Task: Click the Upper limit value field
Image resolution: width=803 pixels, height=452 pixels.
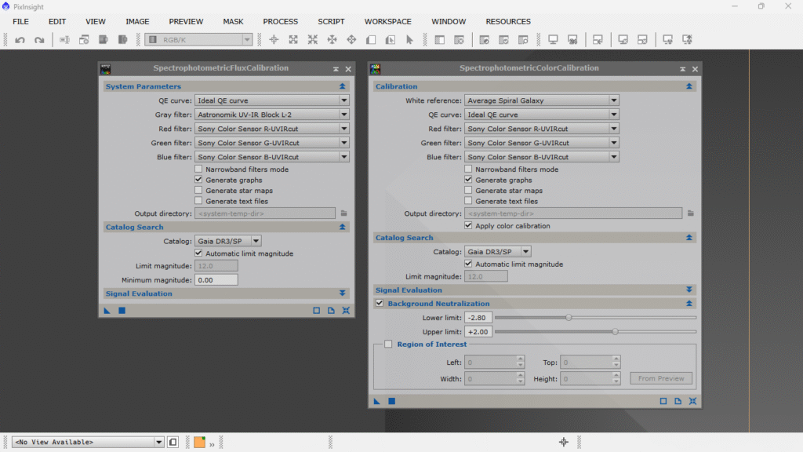Action: point(478,332)
